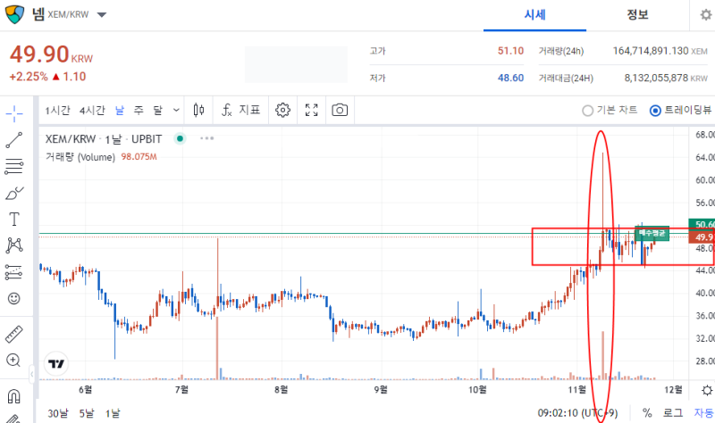
Task: Click the 거래량 (Volume) indicator label
Action: pos(80,157)
